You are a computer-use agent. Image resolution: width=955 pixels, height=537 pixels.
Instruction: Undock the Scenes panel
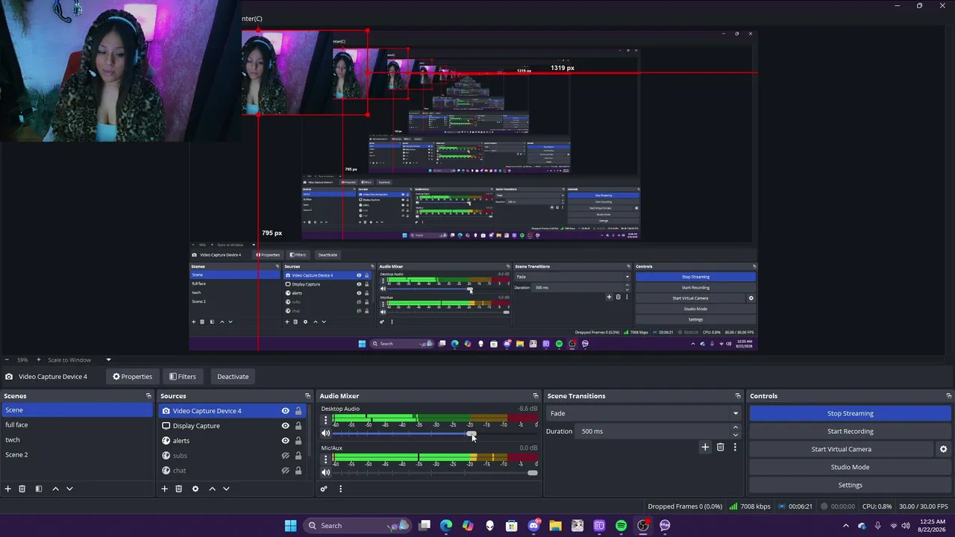[x=148, y=396]
